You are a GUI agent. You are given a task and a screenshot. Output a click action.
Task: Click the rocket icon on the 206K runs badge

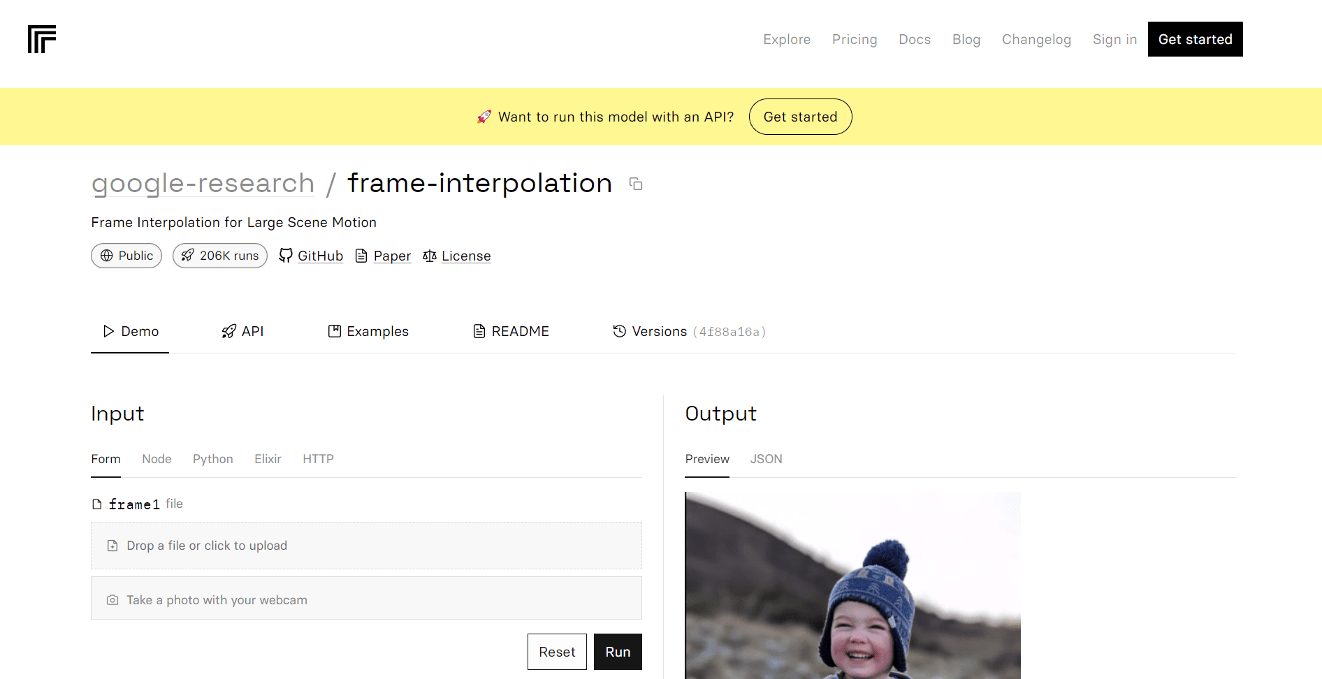[x=187, y=256]
